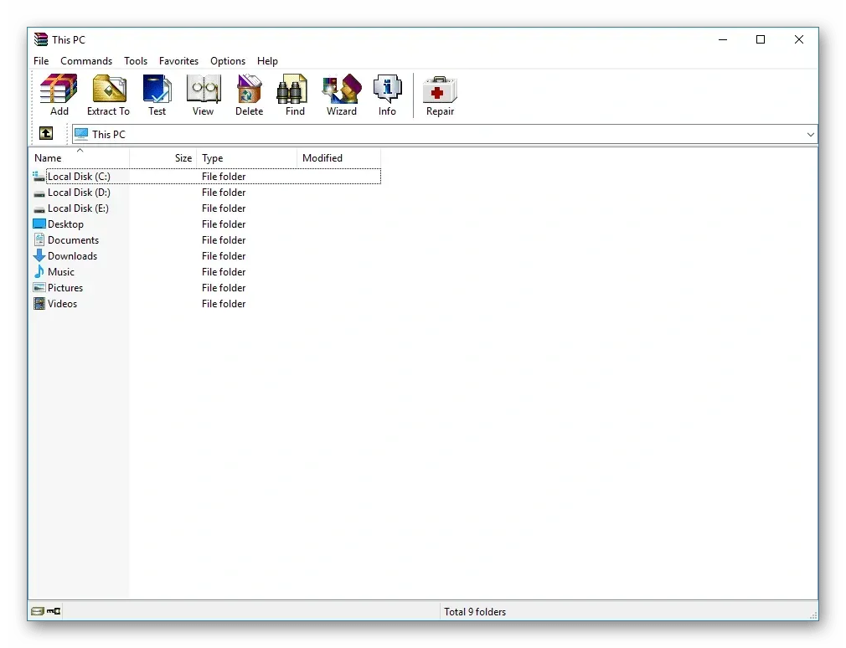Open the File menu
Screen dimensions: 846x648
pyautogui.click(x=41, y=61)
